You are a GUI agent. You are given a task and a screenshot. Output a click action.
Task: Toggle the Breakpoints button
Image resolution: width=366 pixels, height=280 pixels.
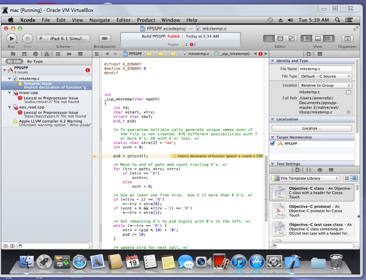coord(104,39)
